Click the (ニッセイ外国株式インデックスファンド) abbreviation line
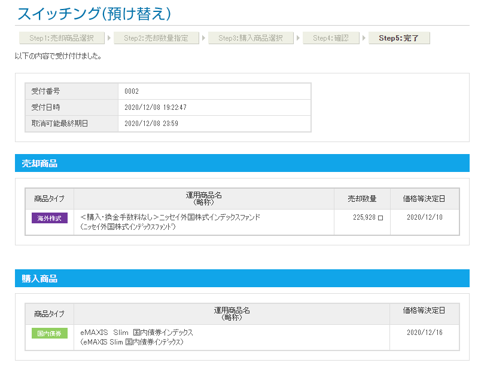The width and height of the screenshot is (478, 369). pos(129,227)
